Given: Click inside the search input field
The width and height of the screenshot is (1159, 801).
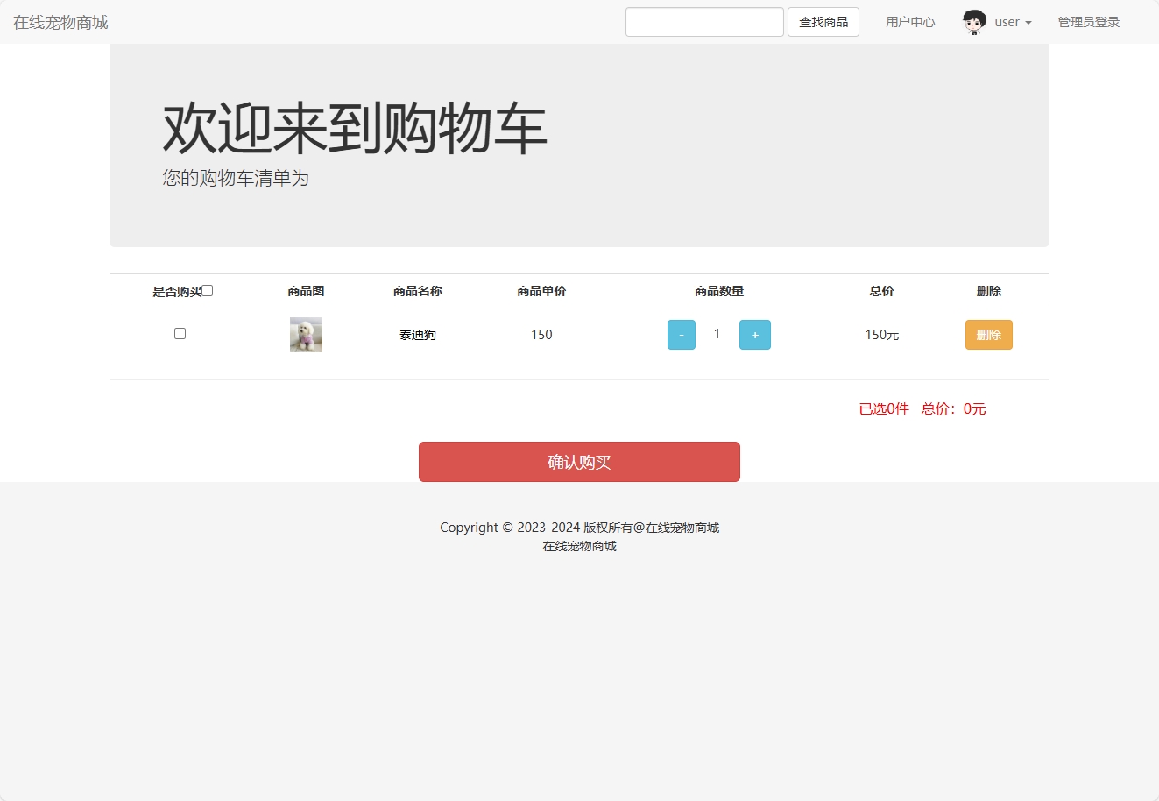Looking at the screenshot, I should [x=704, y=22].
